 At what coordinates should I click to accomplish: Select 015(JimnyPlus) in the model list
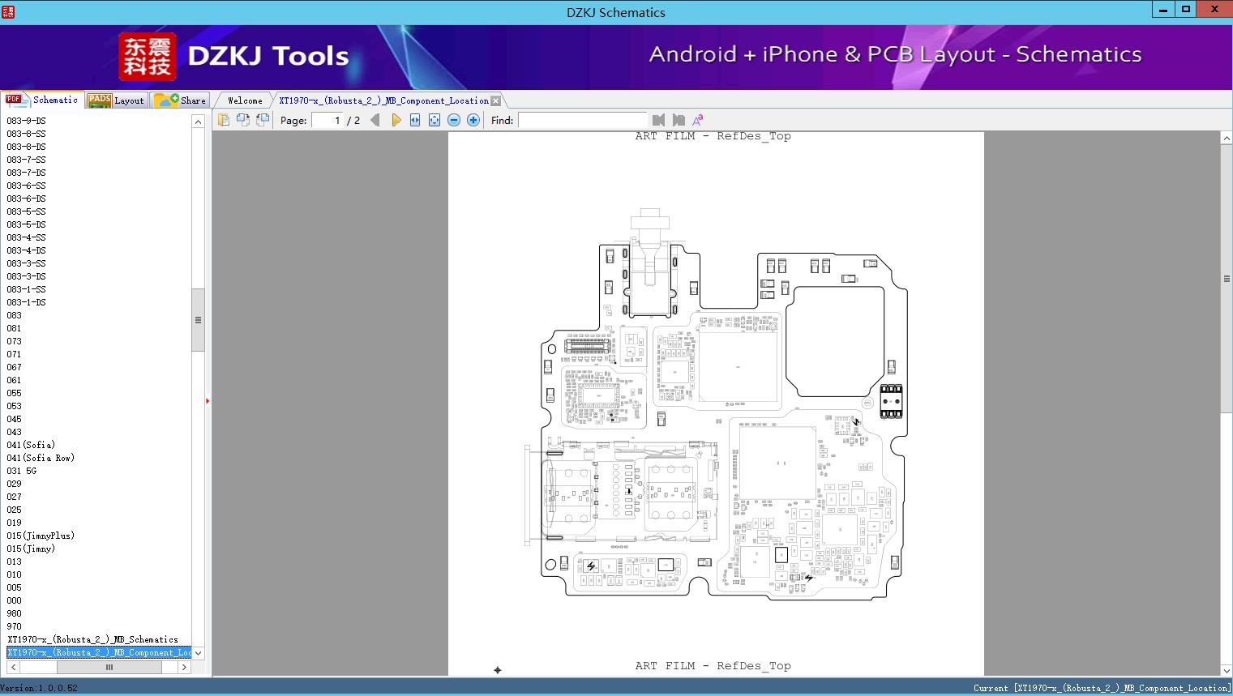click(x=41, y=536)
